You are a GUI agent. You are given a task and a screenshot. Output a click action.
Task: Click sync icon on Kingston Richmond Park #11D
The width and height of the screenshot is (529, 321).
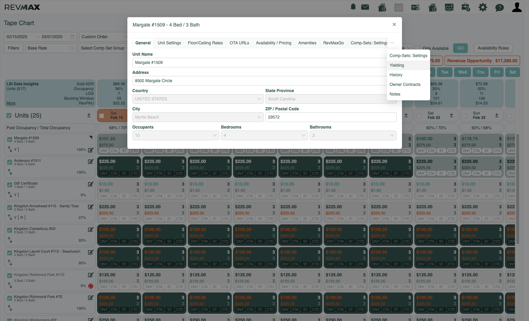point(91,286)
